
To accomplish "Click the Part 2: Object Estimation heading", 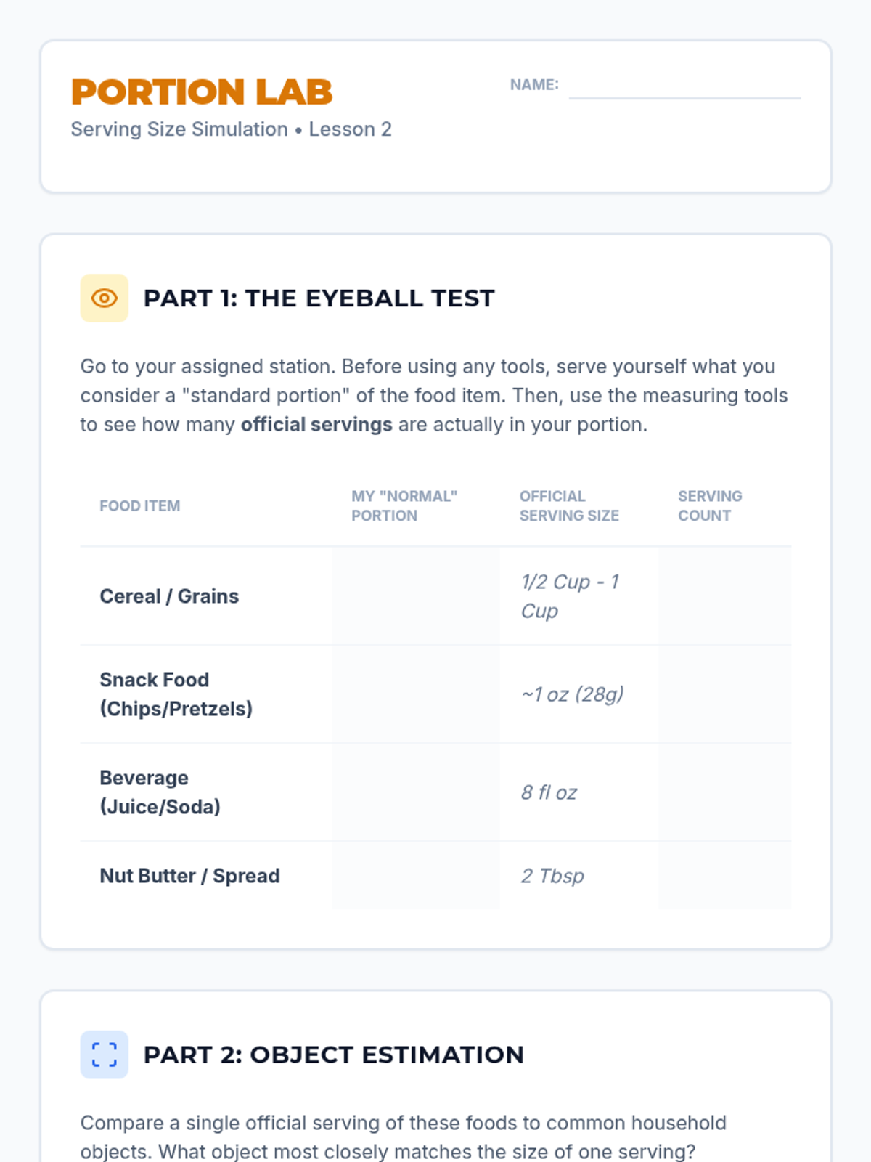I will (333, 1055).
